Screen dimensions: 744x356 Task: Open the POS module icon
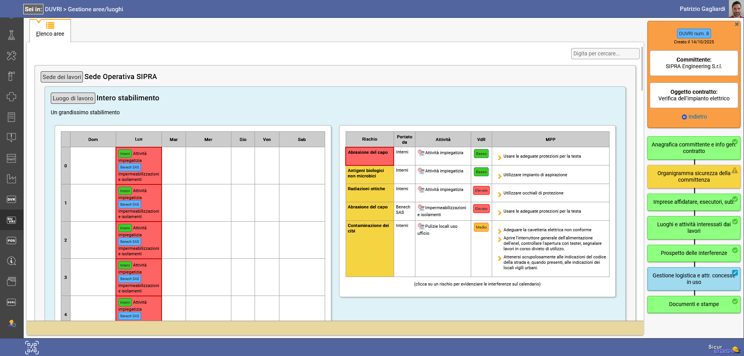(x=11, y=241)
